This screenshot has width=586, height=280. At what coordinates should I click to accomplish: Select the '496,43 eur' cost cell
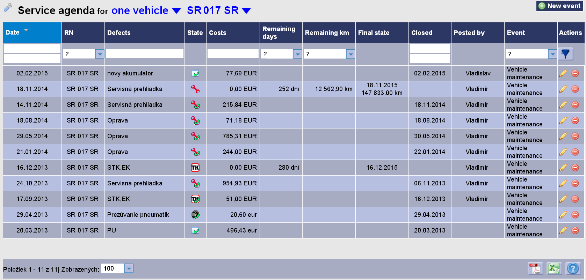point(233,230)
